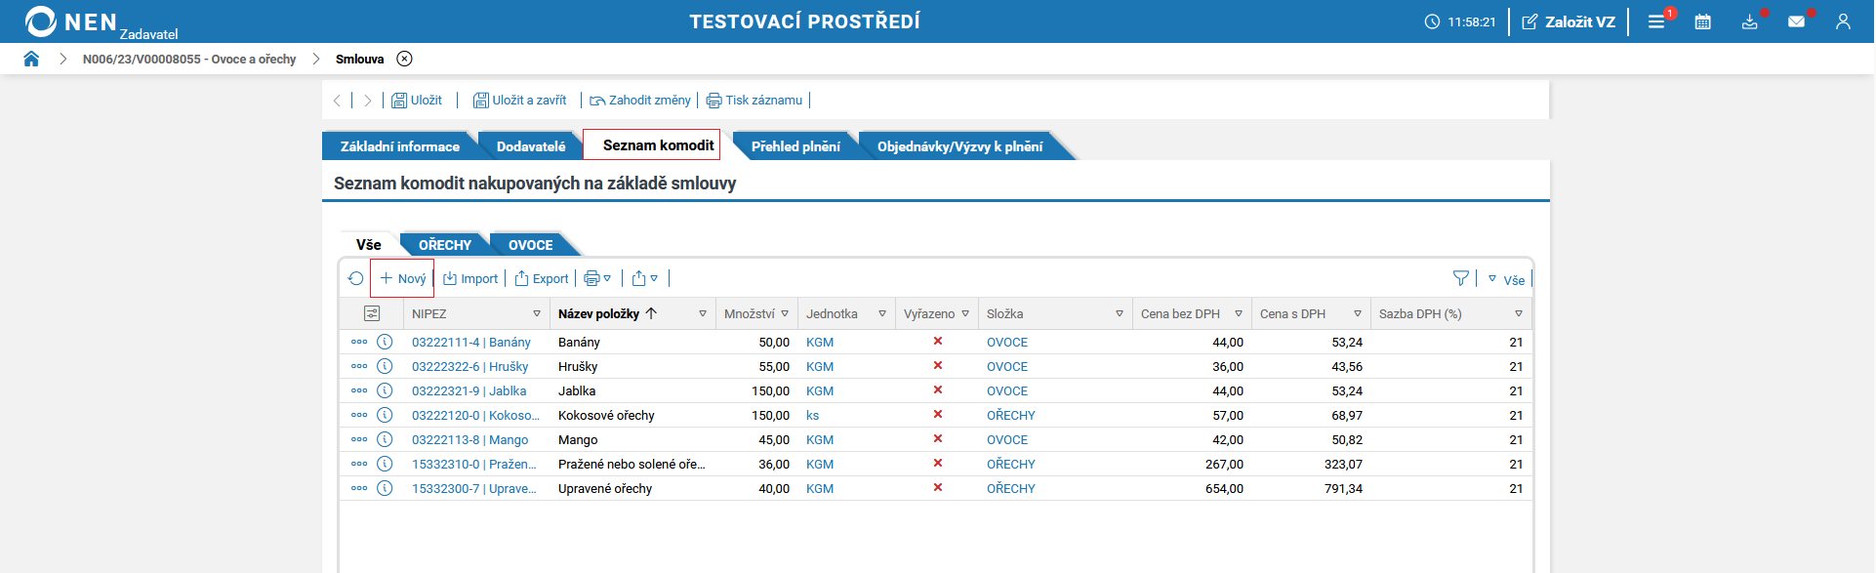Open the Vše view filter dropdown
Viewport: 1876px width, 573px height.
(1506, 279)
